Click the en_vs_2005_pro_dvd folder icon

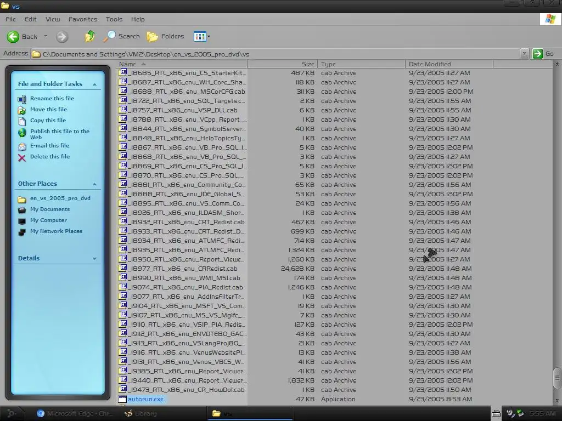click(x=22, y=200)
